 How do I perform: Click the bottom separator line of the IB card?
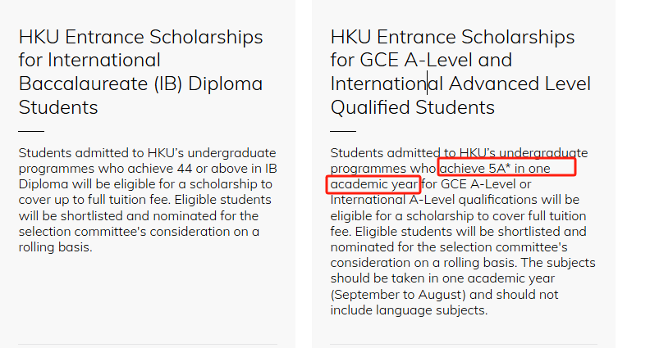pyautogui.click(x=148, y=344)
